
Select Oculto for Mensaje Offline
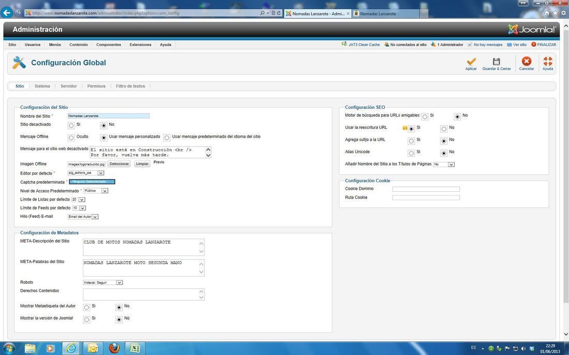click(71, 138)
